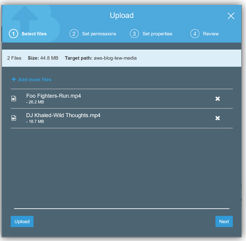Image resolution: width=246 pixels, height=241 pixels.
Task: Click the file icon for DJ Khaled-Wild Thoughts.mp4
Action: coord(14,118)
